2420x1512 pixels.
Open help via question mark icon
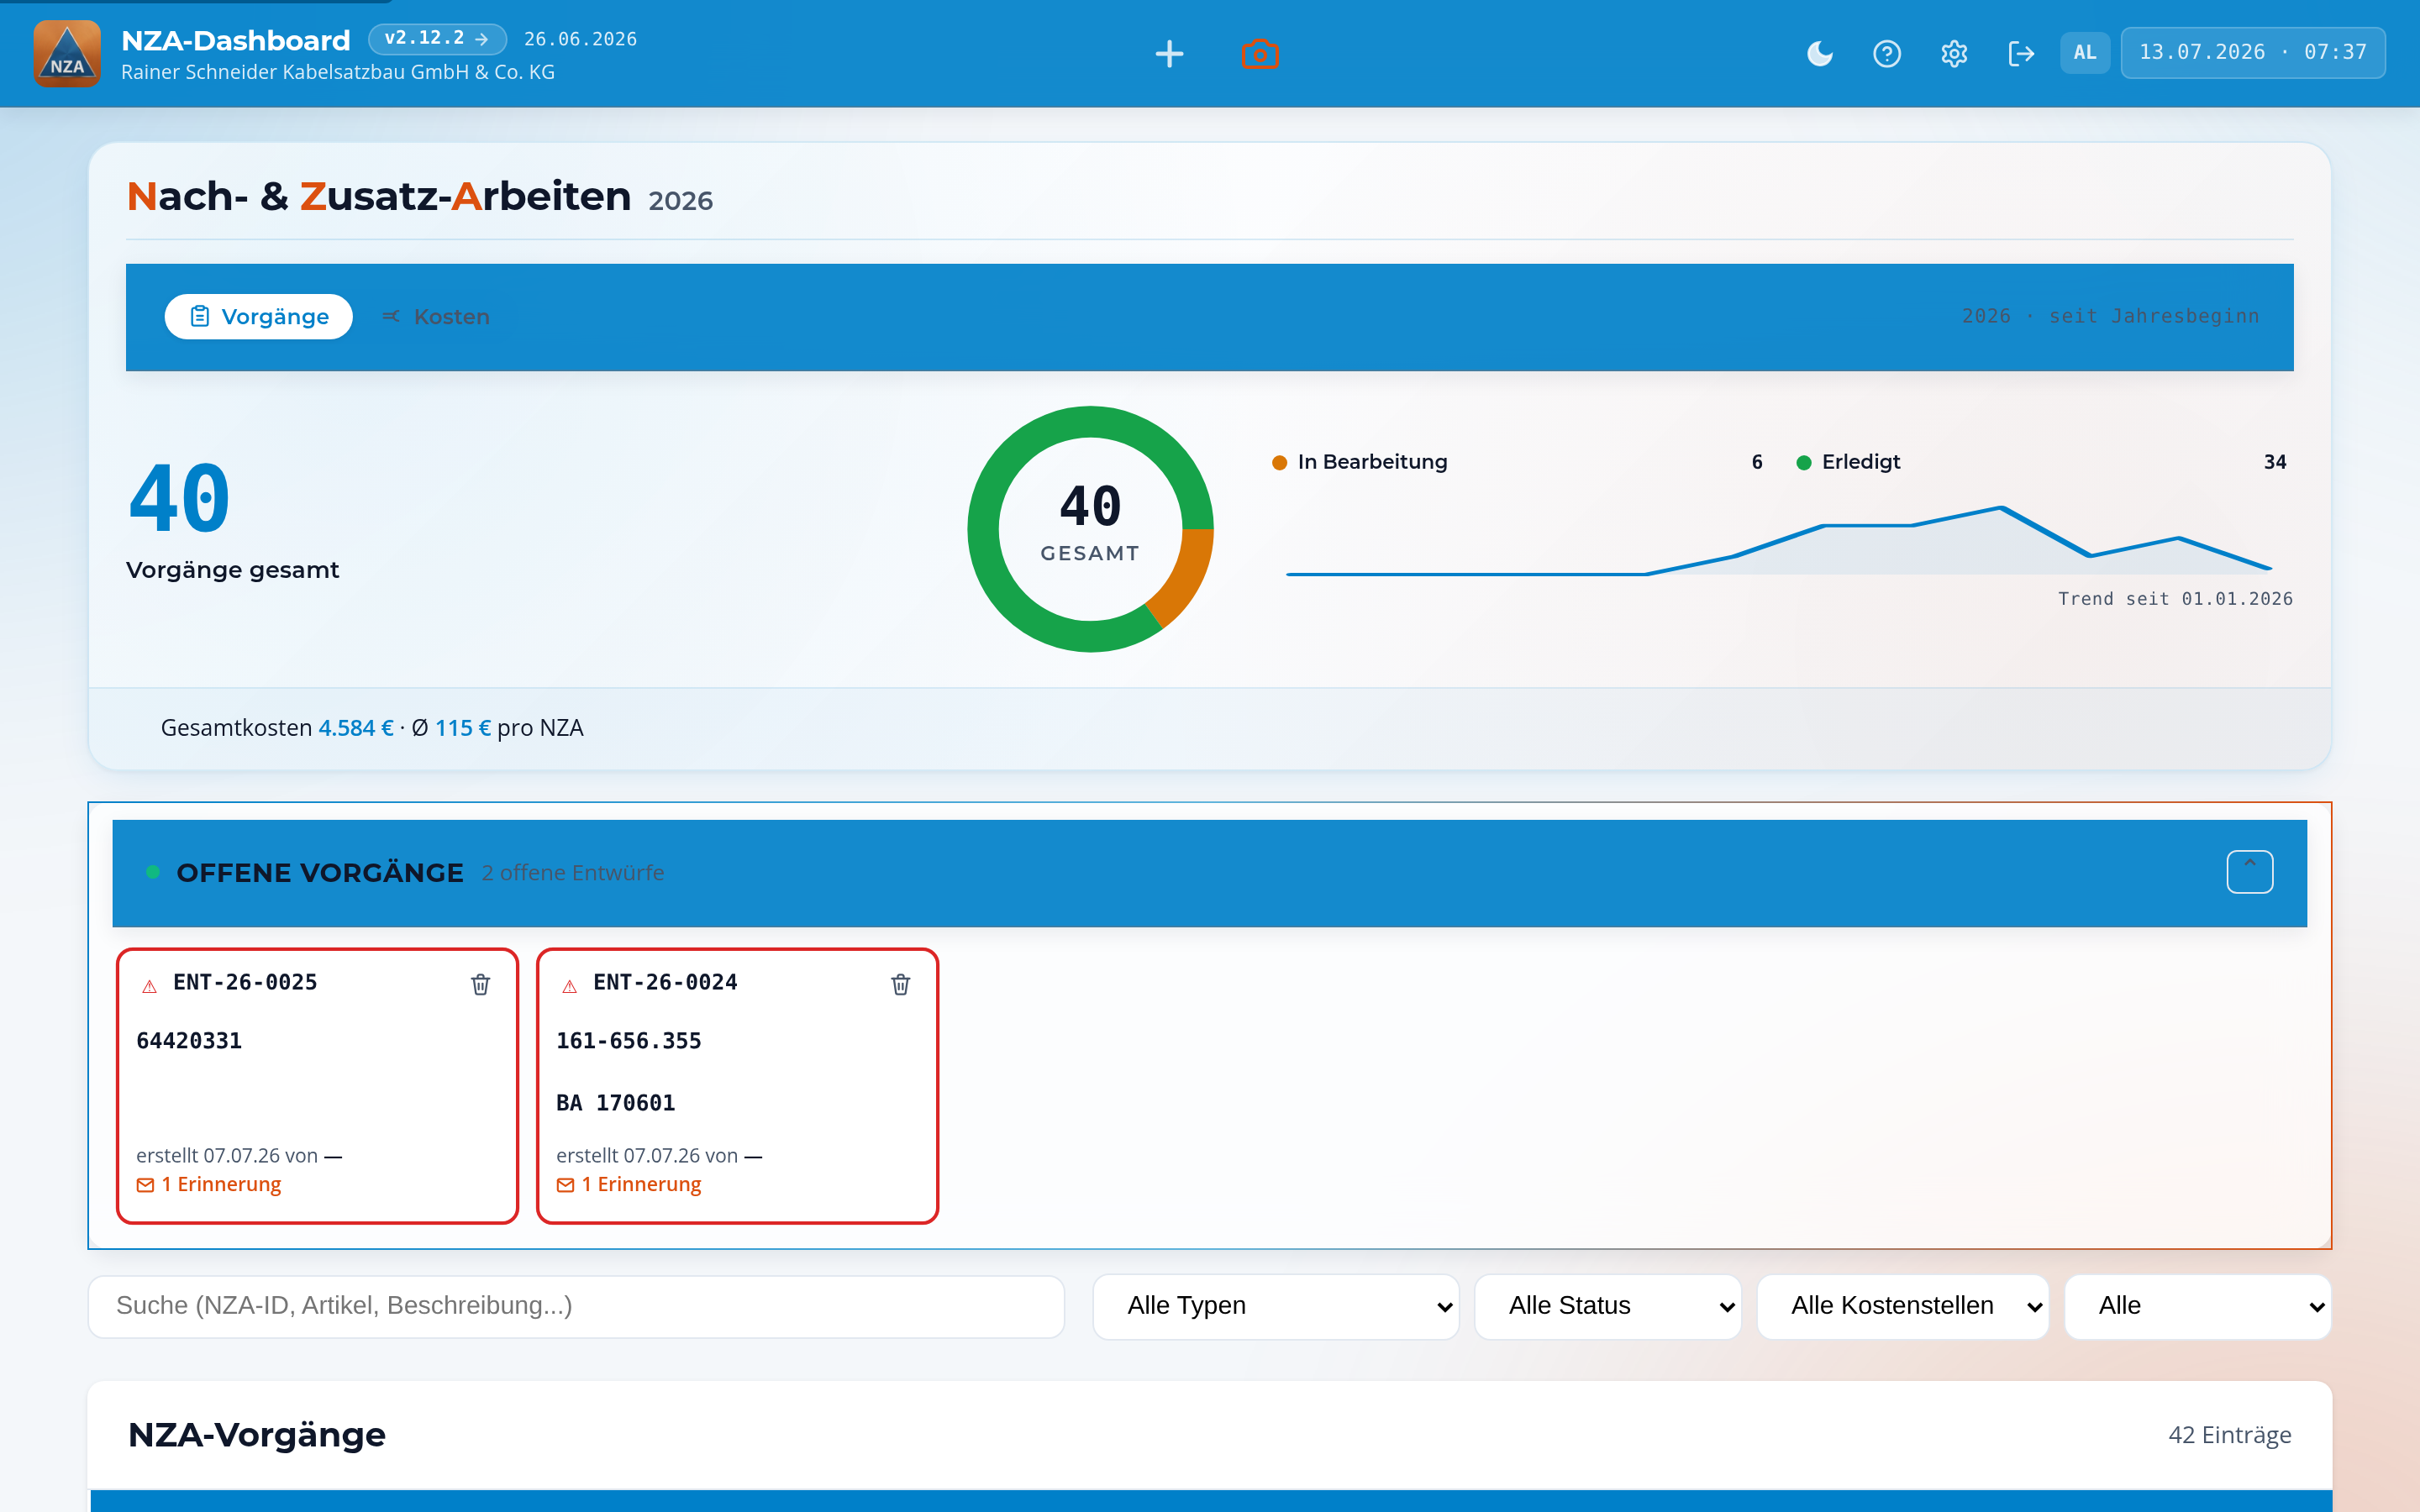point(1887,54)
